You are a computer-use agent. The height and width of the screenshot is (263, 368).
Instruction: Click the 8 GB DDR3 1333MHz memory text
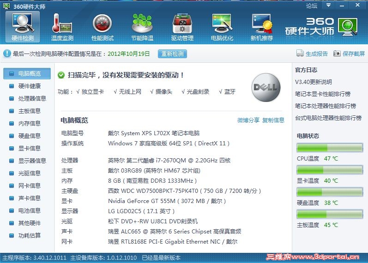[x=152, y=181]
